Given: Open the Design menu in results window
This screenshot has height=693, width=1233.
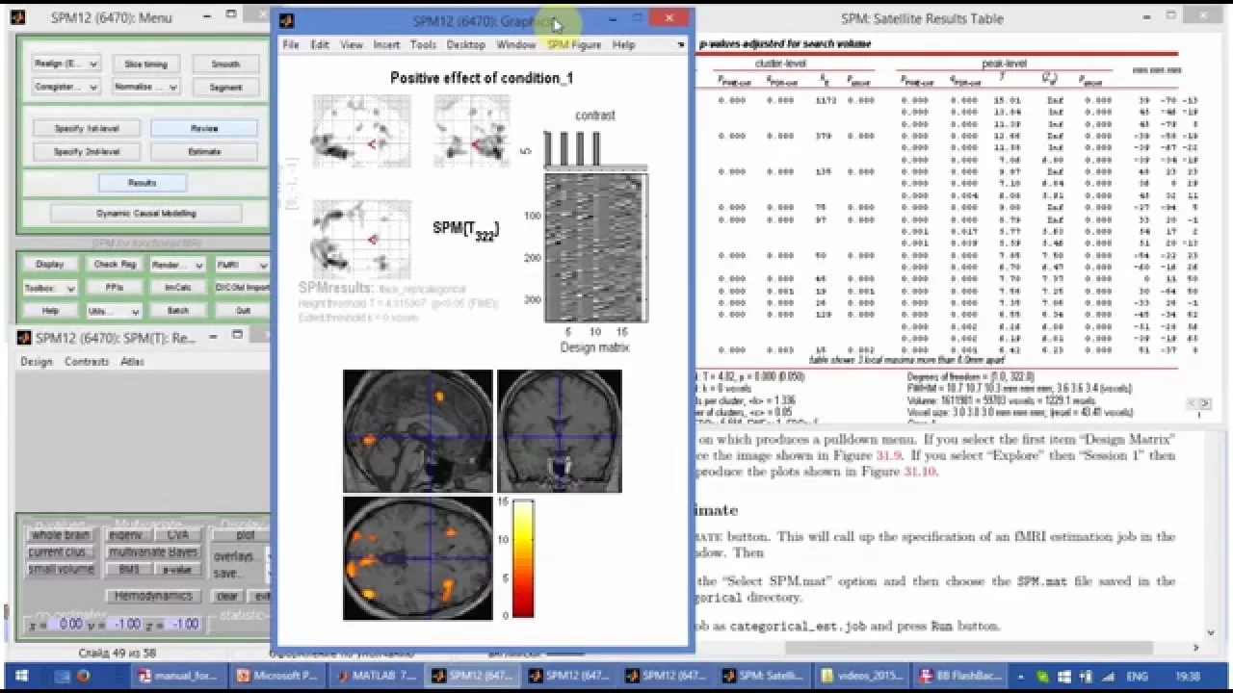Looking at the screenshot, I should coord(37,362).
